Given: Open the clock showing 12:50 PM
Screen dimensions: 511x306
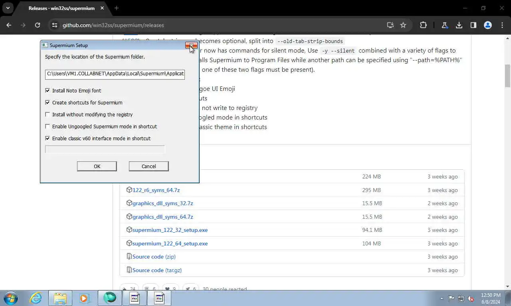Looking at the screenshot, I should tap(491, 298).
